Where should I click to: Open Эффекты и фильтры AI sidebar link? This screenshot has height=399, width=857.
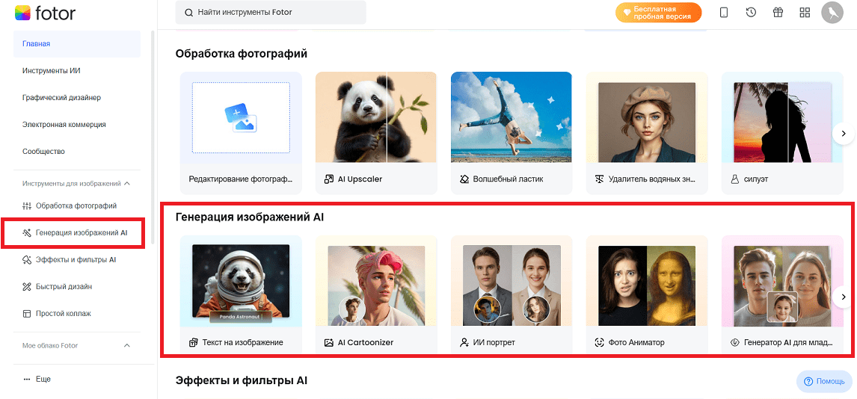point(77,260)
